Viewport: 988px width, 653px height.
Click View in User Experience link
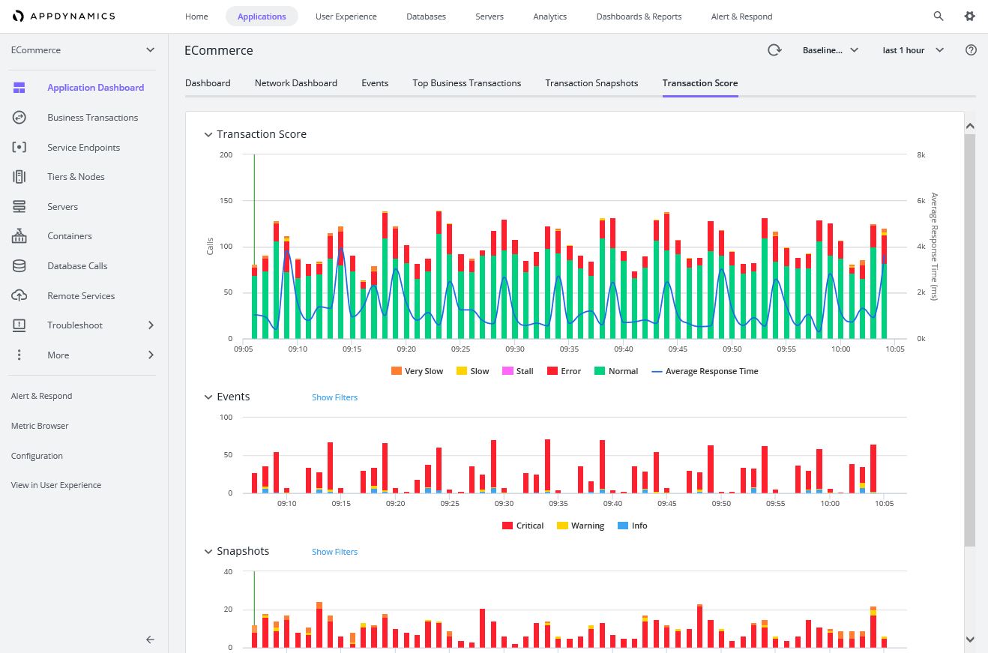tap(56, 485)
